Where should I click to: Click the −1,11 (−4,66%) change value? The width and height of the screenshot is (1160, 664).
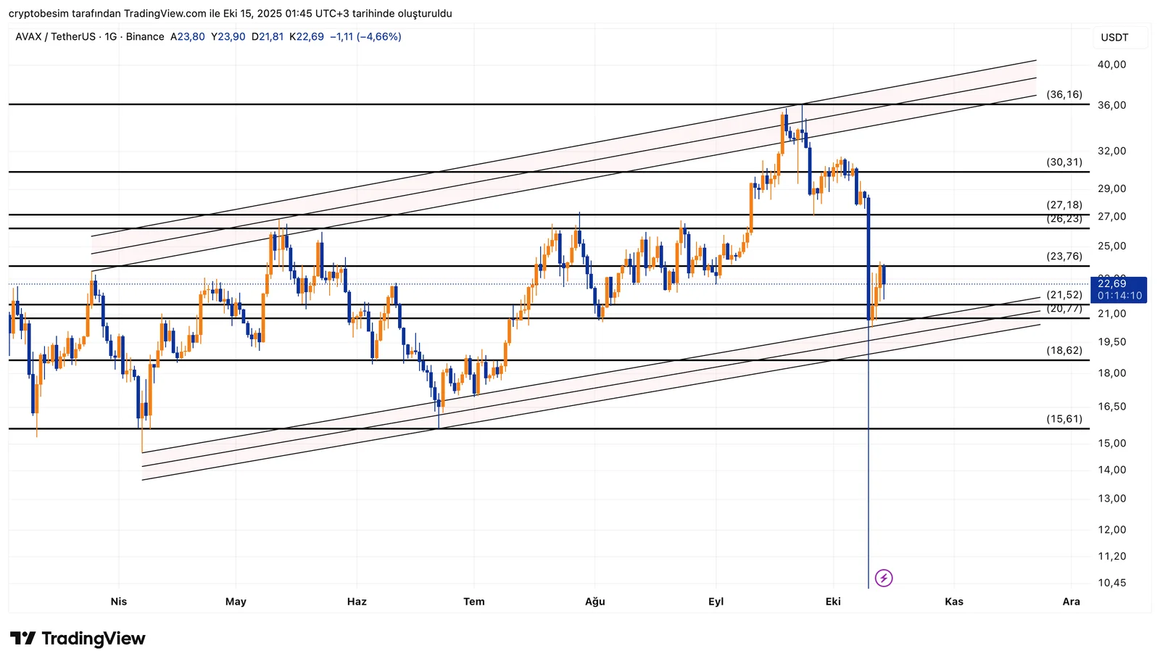365,36
